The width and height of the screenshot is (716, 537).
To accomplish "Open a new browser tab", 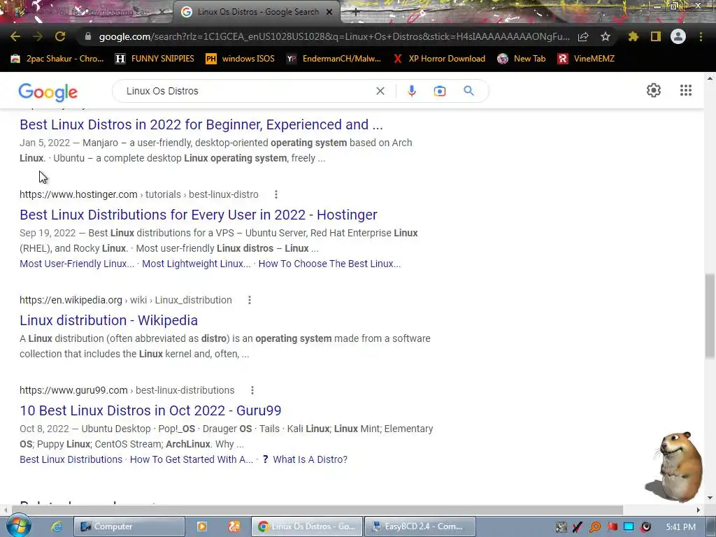I will tap(356, 13).
